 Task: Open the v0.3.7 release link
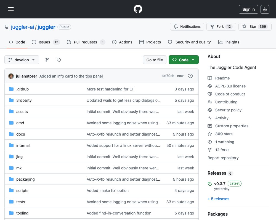tap(220, 184)
